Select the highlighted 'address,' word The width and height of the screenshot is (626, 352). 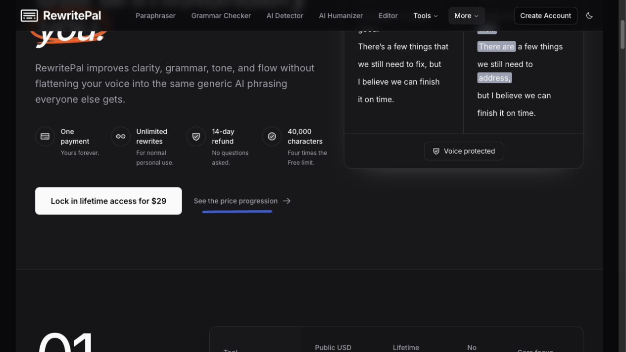click(494, 78)
